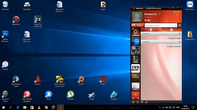Select the TeamViewer desktop shortcut
197x110 pixels.
(190, 5)
